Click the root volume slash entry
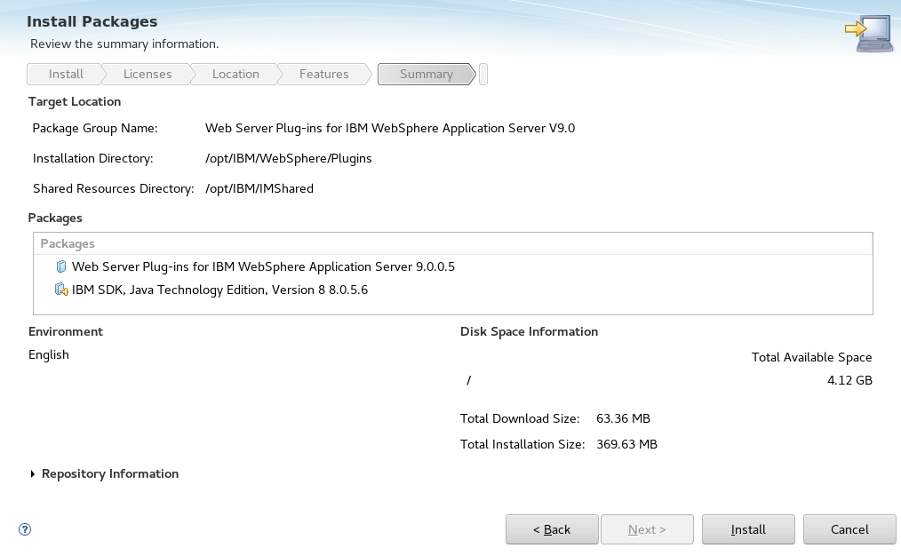 [x=469, y=380]
